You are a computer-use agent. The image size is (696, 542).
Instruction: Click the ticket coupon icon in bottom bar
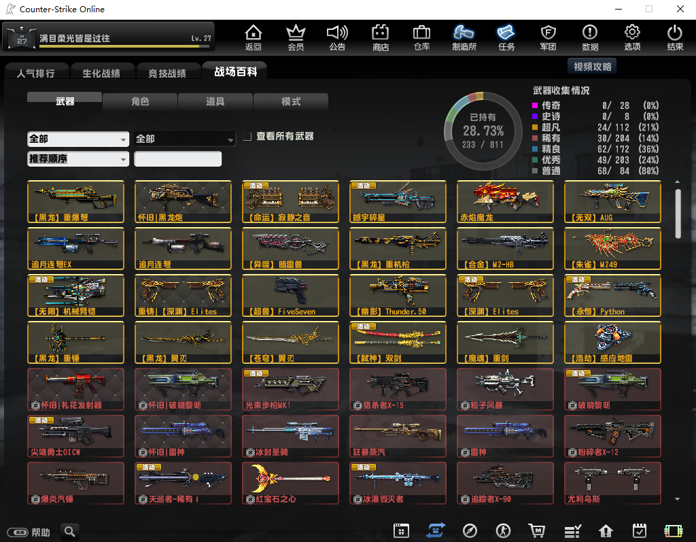[x=674, y=531]
